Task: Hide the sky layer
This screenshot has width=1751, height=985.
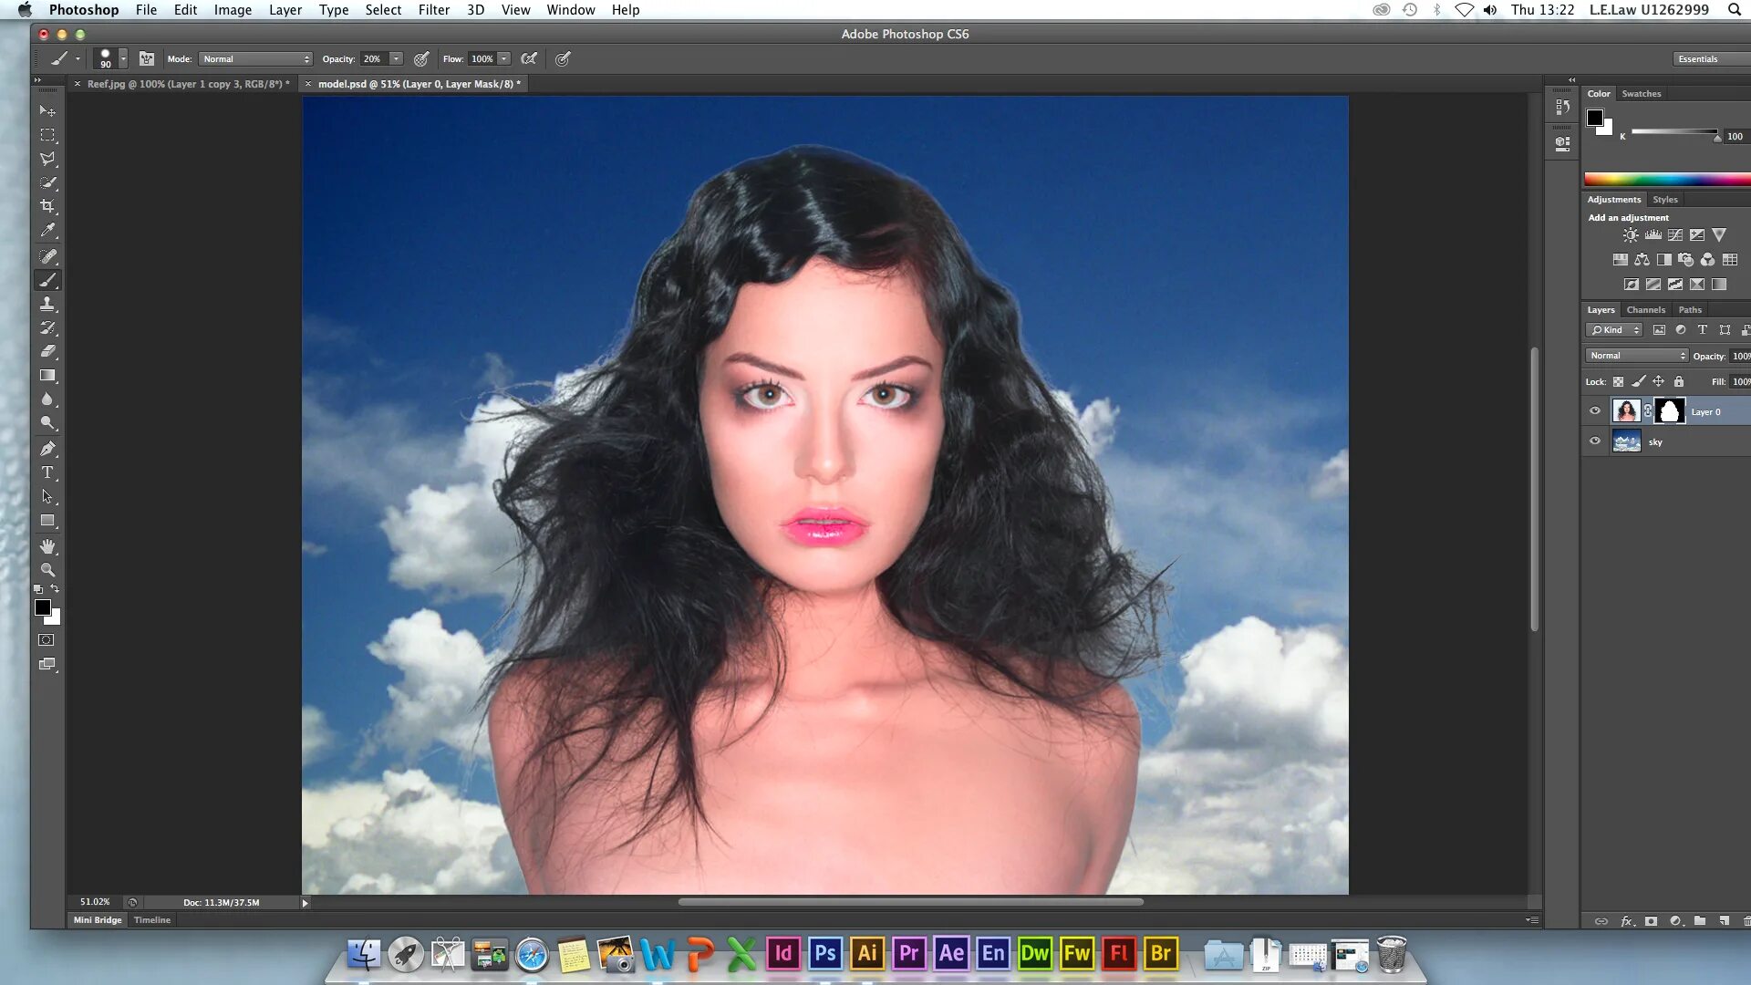Action: tap(1595, 441)
